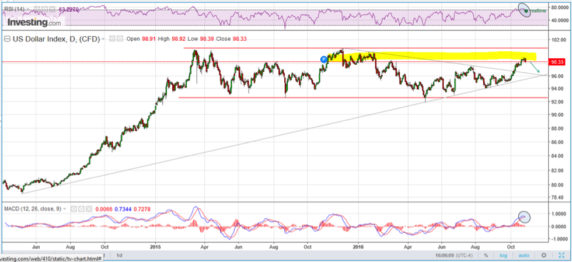Viewport: 572px width, 262px height.
Task: Click the blue P marker on the chart
Action: 324,59
